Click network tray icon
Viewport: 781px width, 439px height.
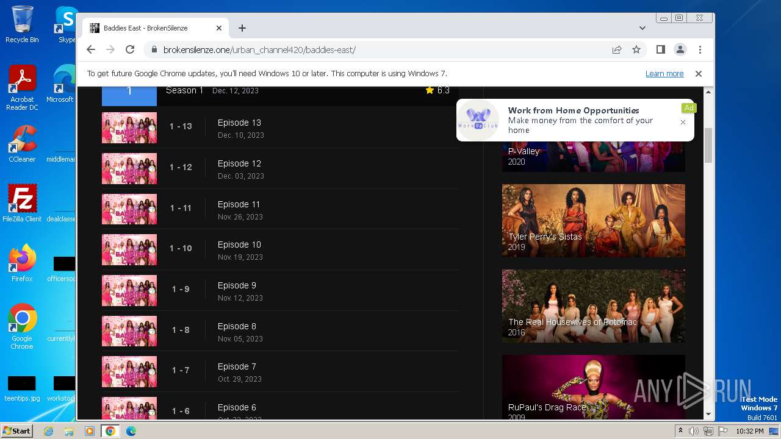pos(708,431)
